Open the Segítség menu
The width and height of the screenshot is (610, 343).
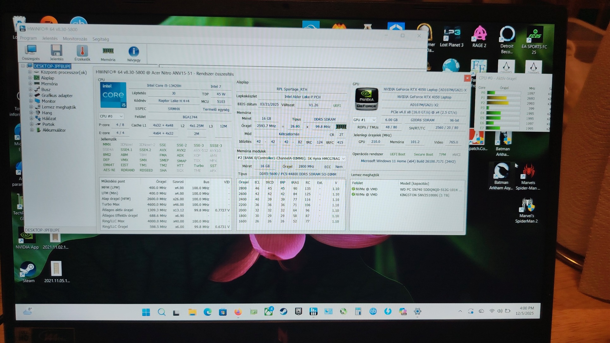(100, 39)
